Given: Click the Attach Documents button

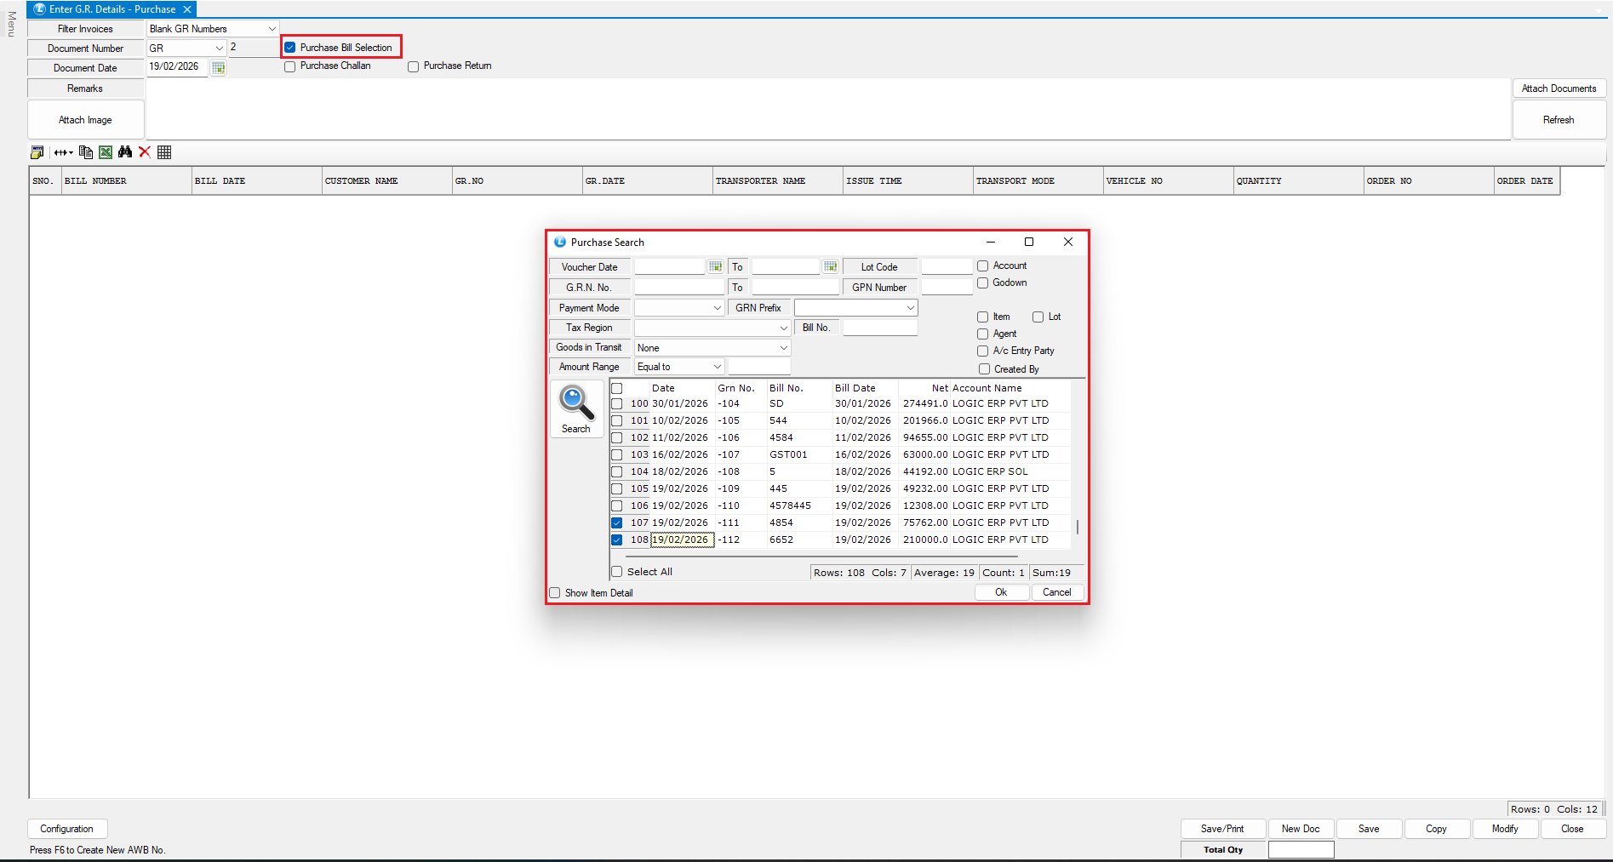Looking at the screenshot, I should point(1559,88).
